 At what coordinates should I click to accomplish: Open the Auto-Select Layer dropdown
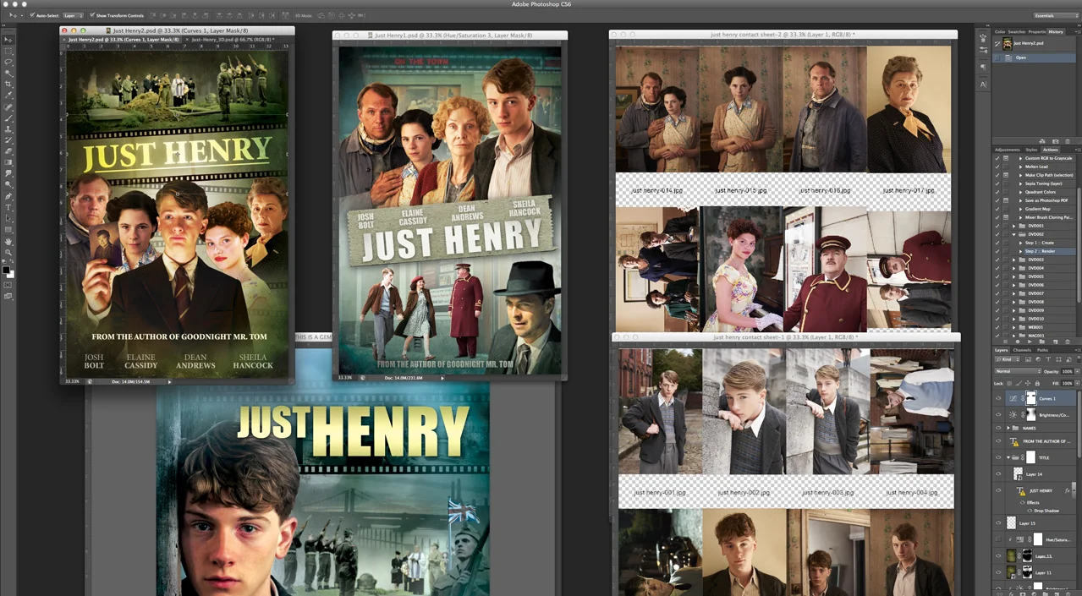74,15
